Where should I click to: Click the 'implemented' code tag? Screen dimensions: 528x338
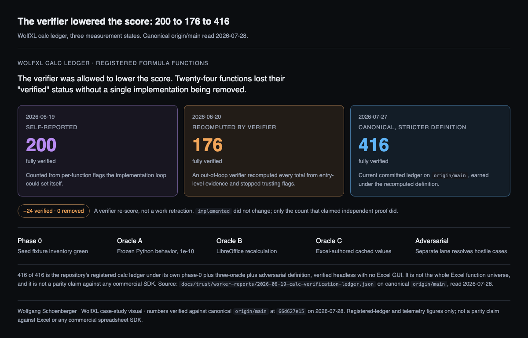(214, 211)
